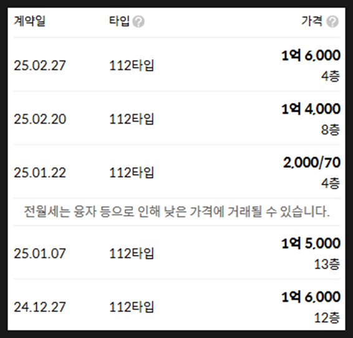This screenshot has width=353, height=338.
Task: Select the 타입 column header
Action: point(119,21)
